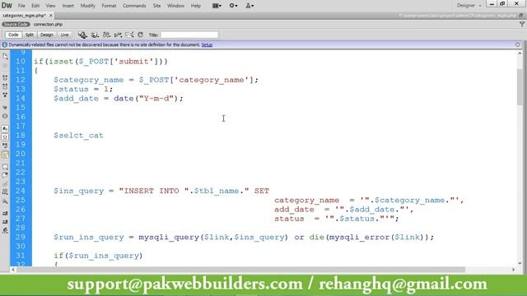Click line number 24 in the gutter

point(20,191)
